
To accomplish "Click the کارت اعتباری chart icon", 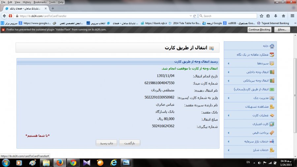I will (x=272, y=124).
